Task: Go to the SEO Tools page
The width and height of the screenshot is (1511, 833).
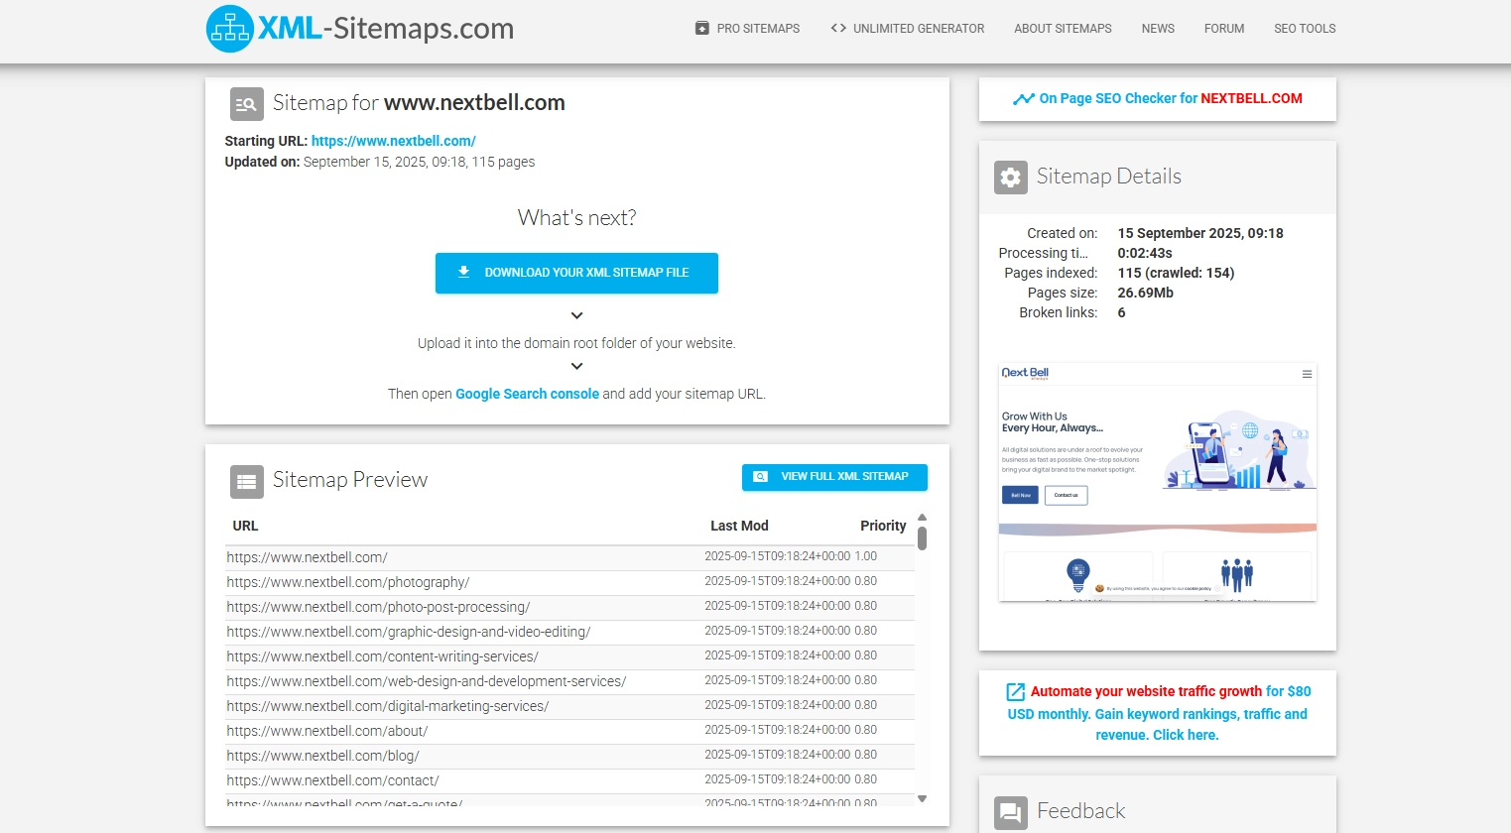Action: point(1304,29)
